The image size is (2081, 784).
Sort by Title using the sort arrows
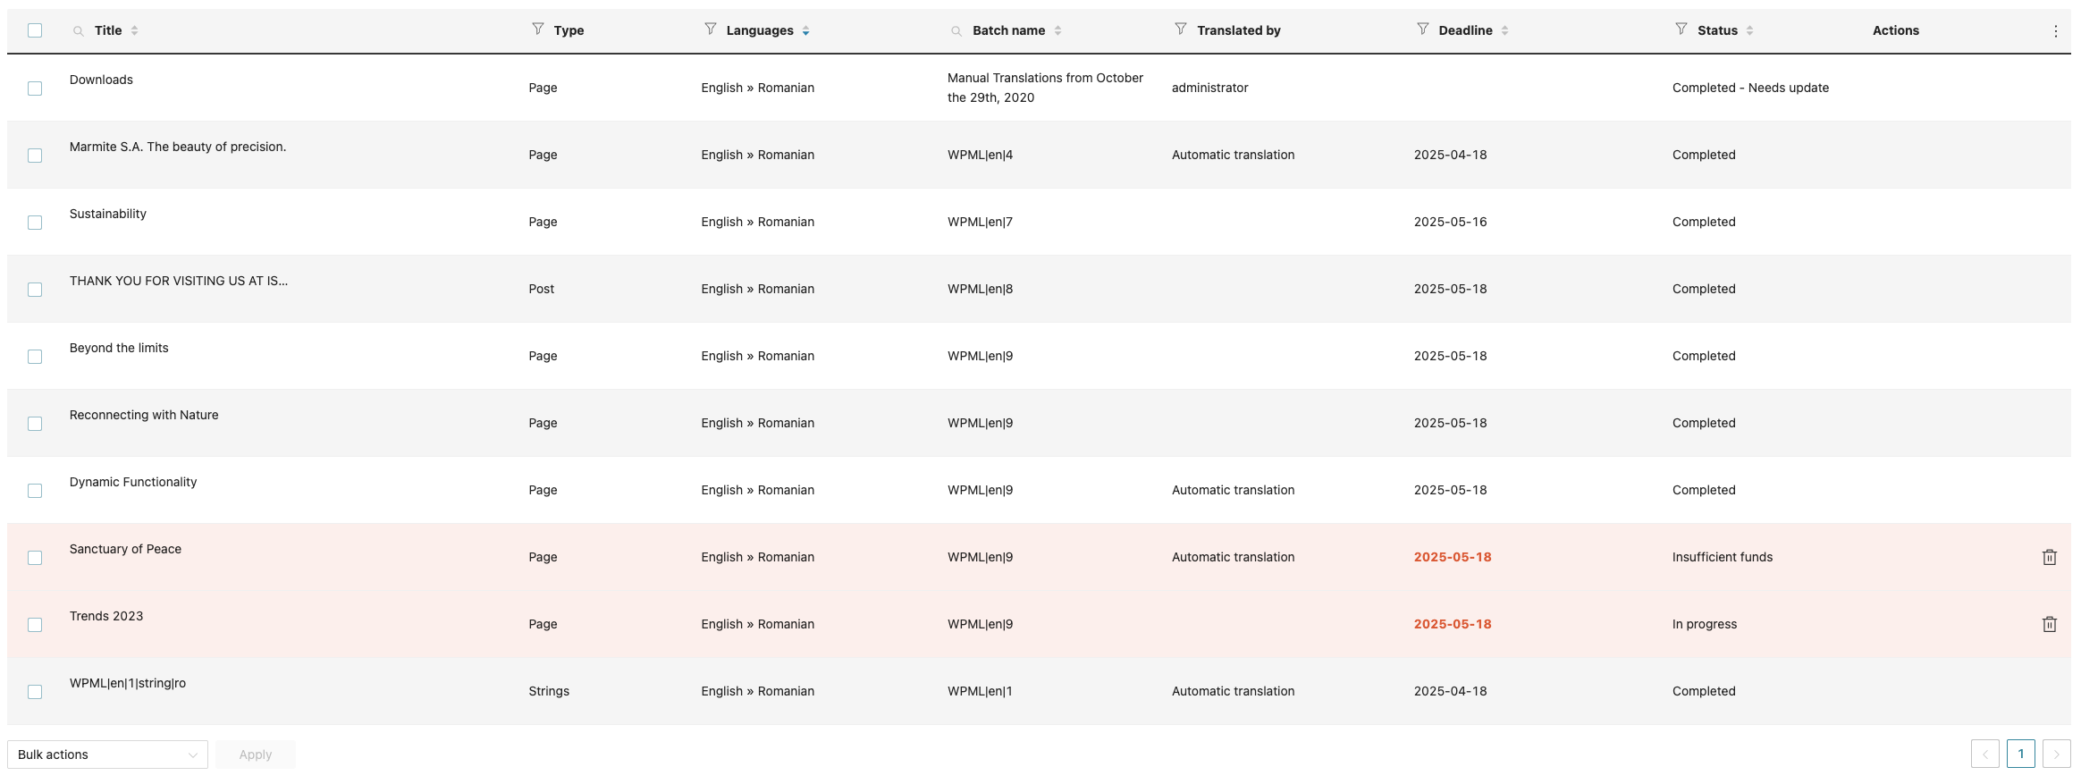[134, 30]
